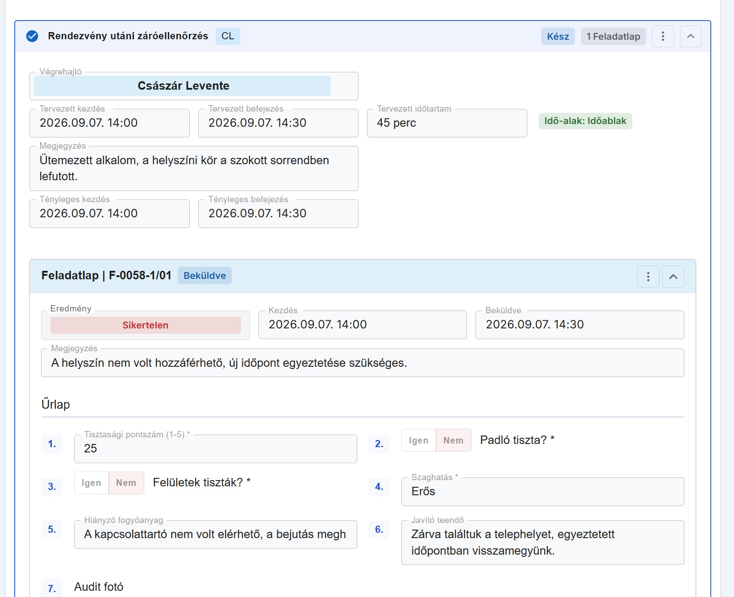The width and height of the screenshot is (734, 597).
Task: Click the question number 4. marker
Action: (379, 487)
